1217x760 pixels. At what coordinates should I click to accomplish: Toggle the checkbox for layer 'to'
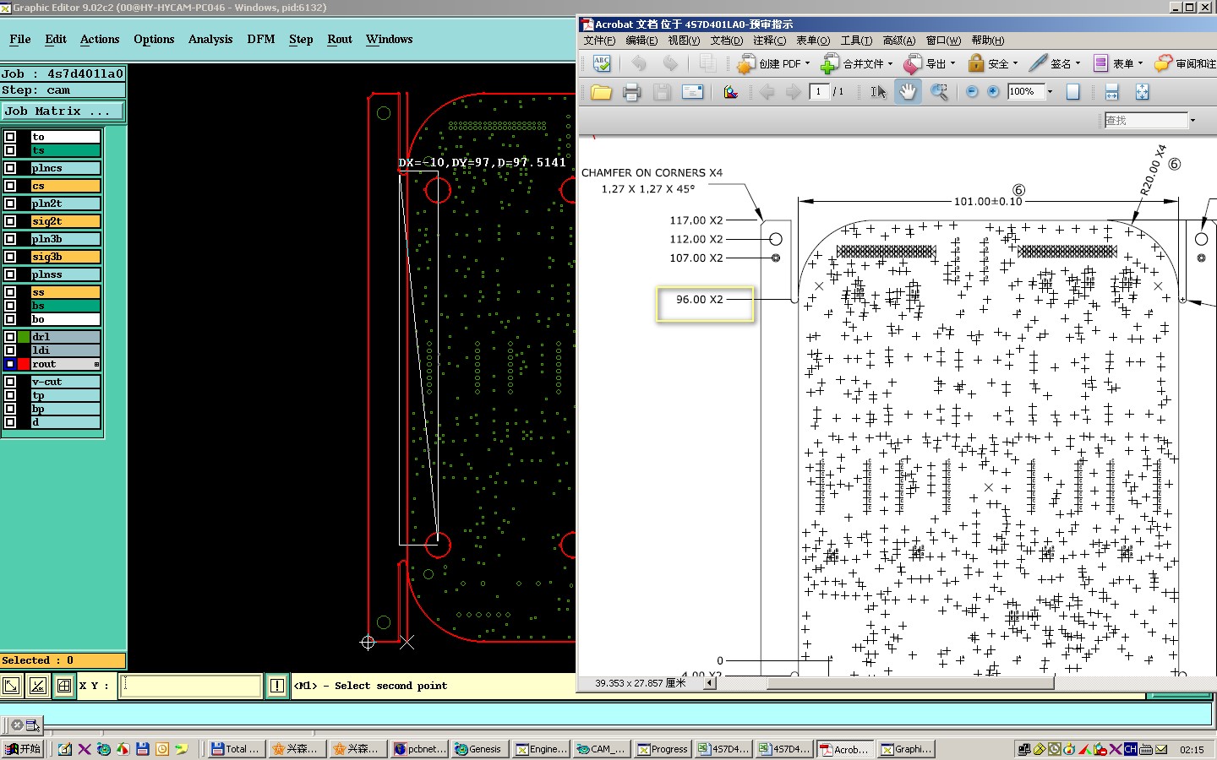tap(10, 137)
